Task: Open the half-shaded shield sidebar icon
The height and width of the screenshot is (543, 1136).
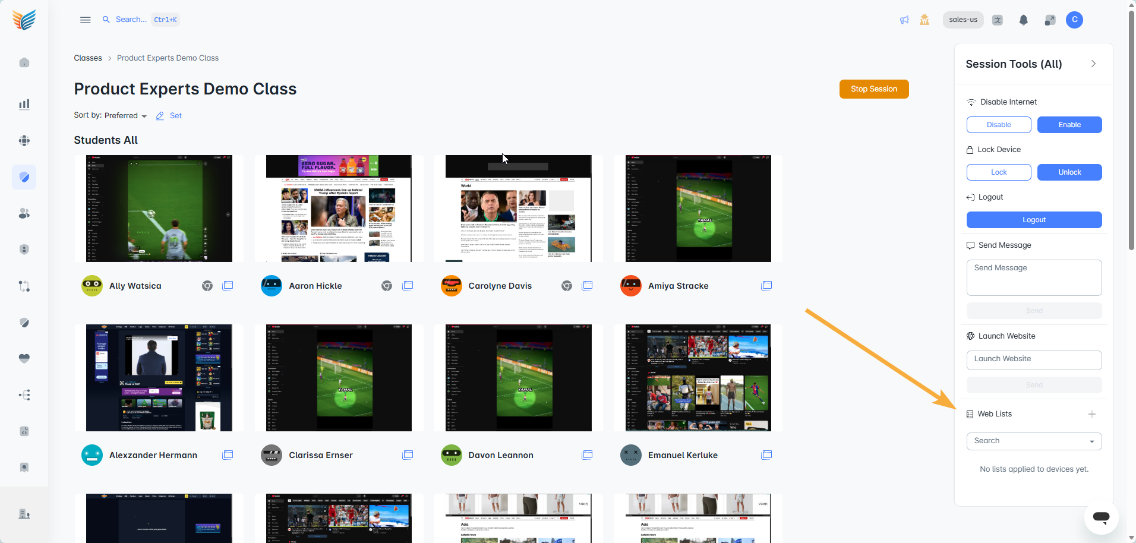Action: pyautogui.click(x=24, y=323)
